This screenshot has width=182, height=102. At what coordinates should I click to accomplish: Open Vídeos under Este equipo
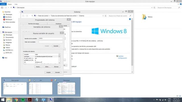8,48
